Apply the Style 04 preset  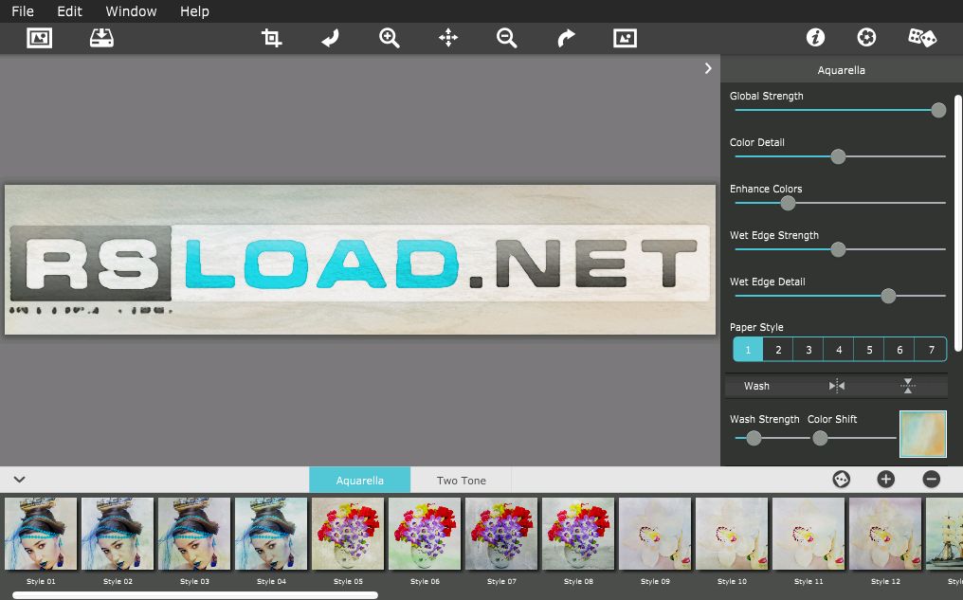click(x=271, y=534)
